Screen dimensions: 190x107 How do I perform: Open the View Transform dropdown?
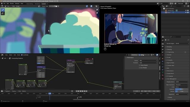point(182,85)
